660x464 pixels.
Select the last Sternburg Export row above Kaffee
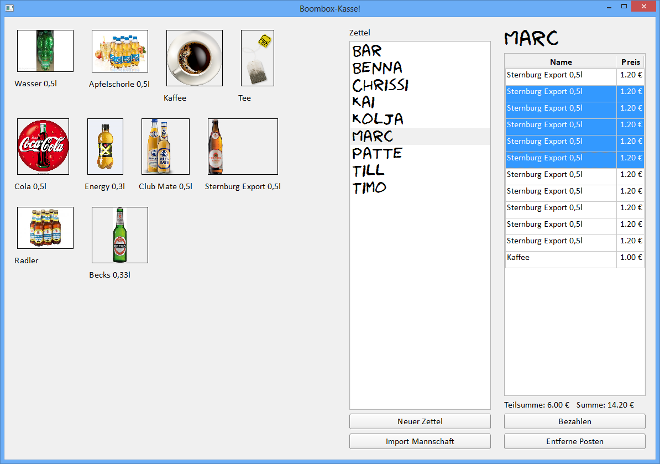pos(574,243)
